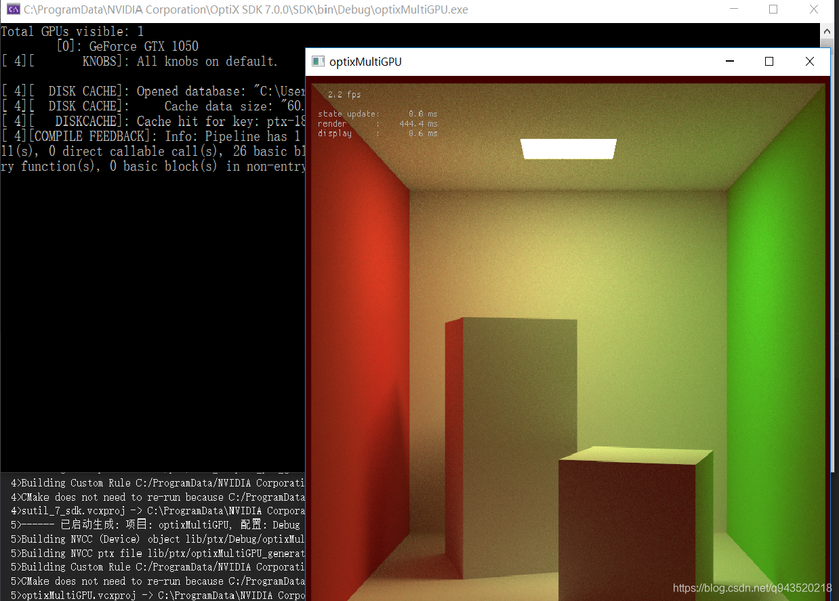This screenshot has width=839, height=601.
Task: Minimize the optixMultiGPU render window
Action: click(x=729, y=61)
